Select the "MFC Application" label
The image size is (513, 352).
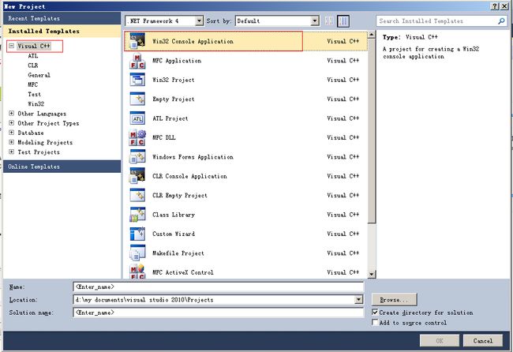(177, 61)
